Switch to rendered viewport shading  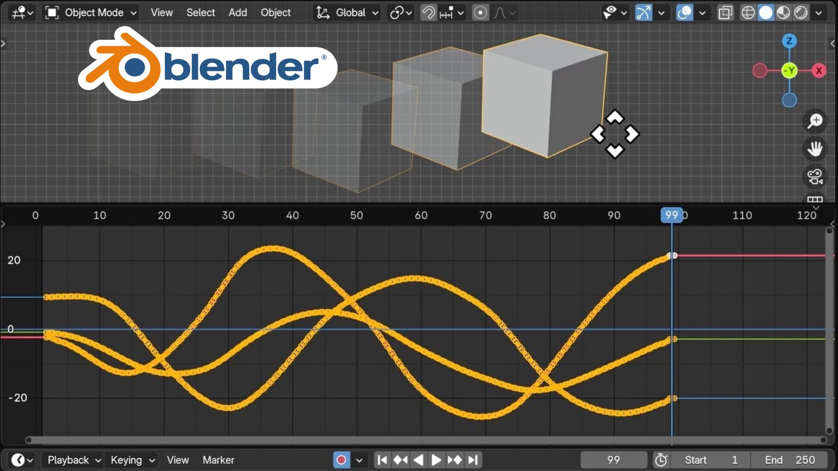point(801,13)
